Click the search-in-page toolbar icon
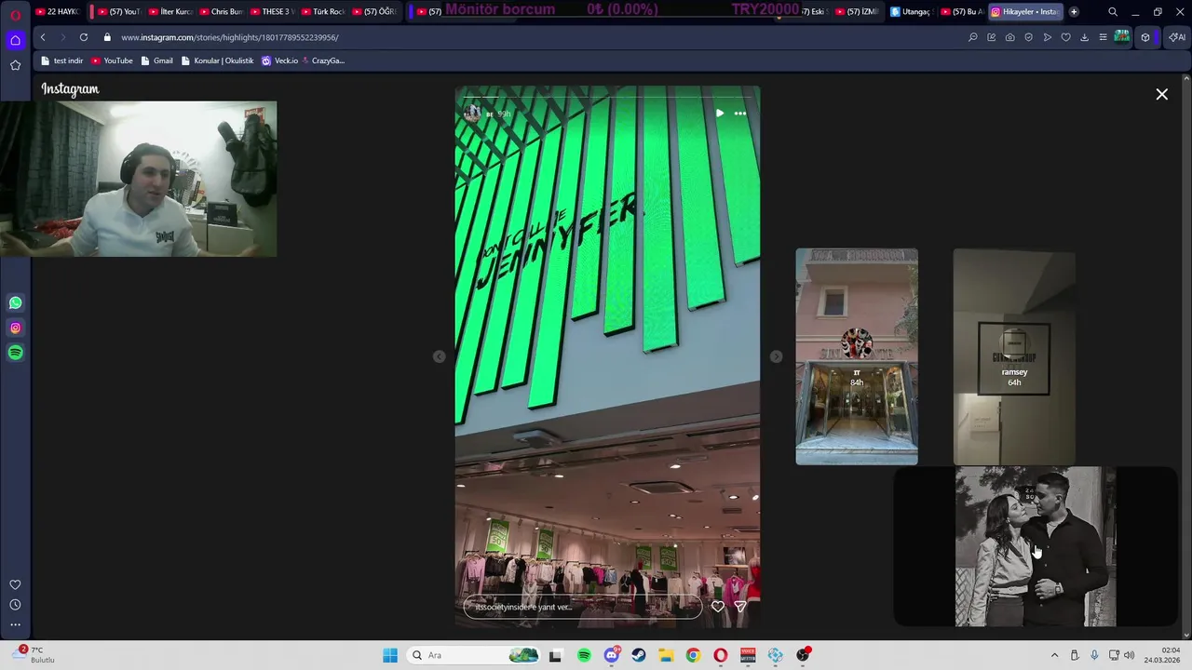 coord(973,37)
